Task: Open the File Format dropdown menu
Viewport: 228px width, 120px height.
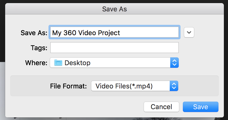Action: tap(135, 86)
